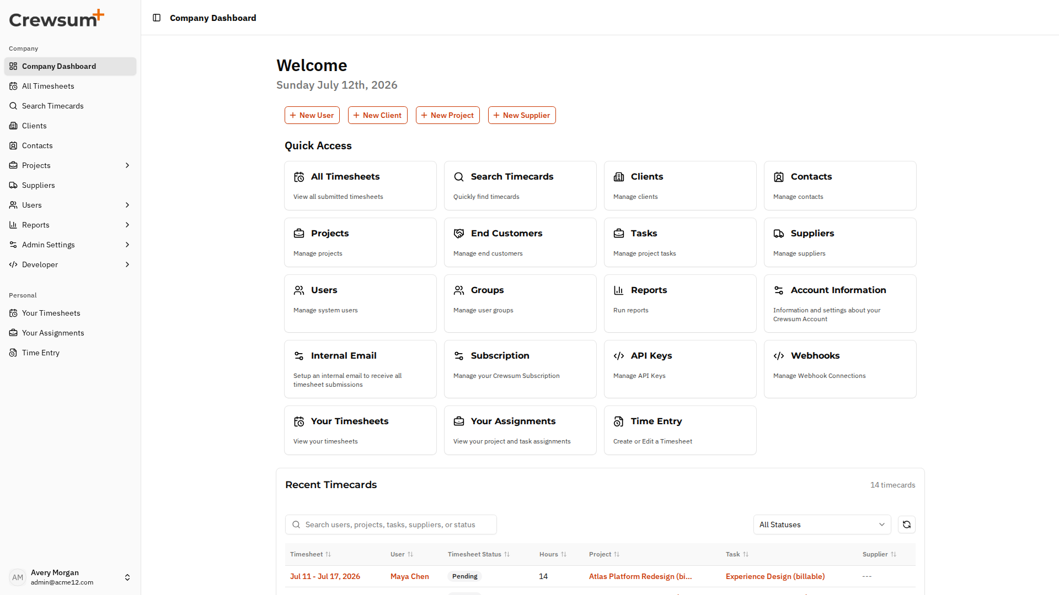Click the New Project button

[x=448, y=115]
